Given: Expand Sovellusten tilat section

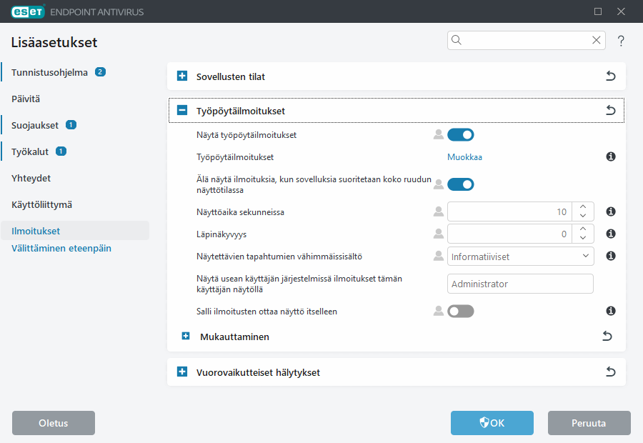Looking at the screenshot, I should [x=182, y=76].
